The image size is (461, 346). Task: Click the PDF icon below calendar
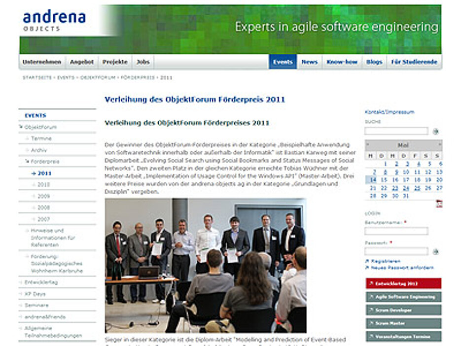[439, 204]
